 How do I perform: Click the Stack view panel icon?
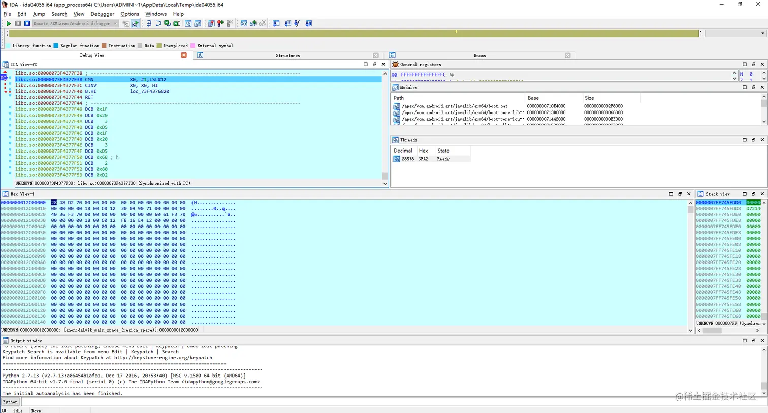(x=700, y=194)
